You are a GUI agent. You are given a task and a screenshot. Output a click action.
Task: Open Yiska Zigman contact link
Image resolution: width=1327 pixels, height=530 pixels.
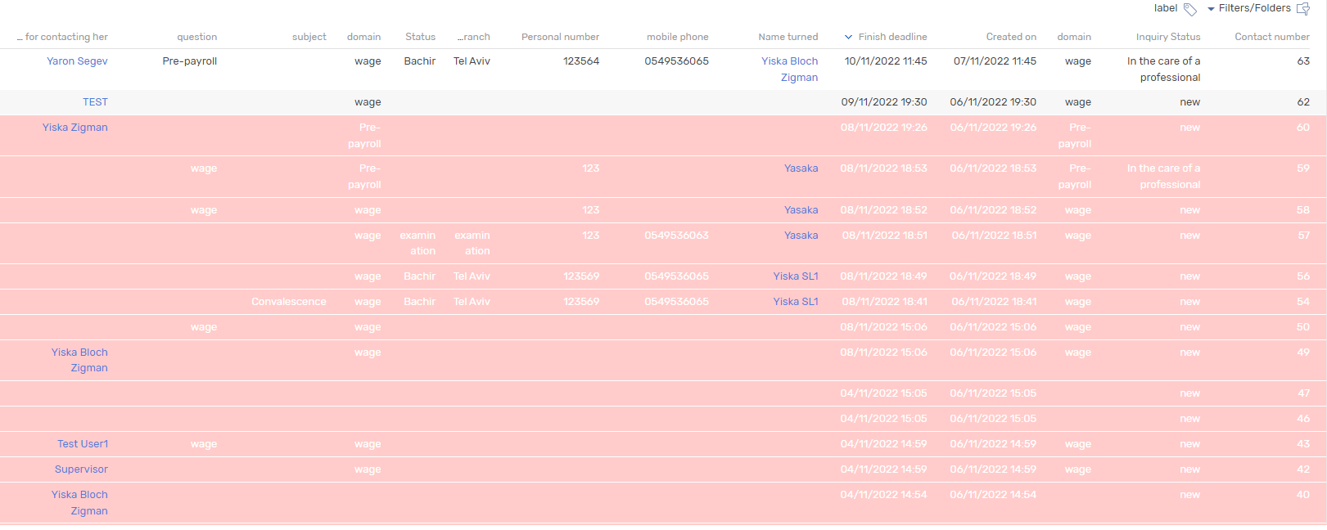[75, 128]
